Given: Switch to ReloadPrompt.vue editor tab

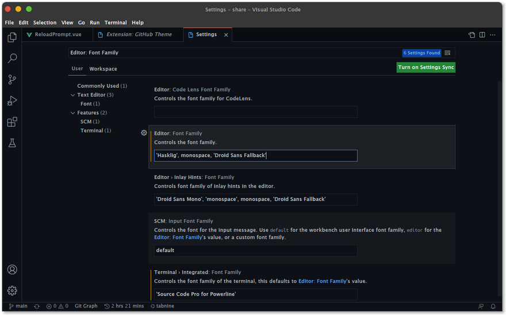Looking at the screenshot, I should click(57, 34).
